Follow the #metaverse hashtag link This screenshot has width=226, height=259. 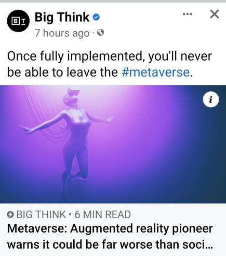(x=156, y=72)
